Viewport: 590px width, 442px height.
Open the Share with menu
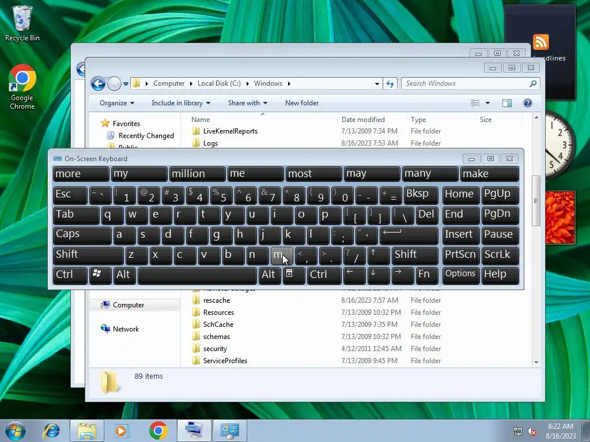click(x=247, y=103)
